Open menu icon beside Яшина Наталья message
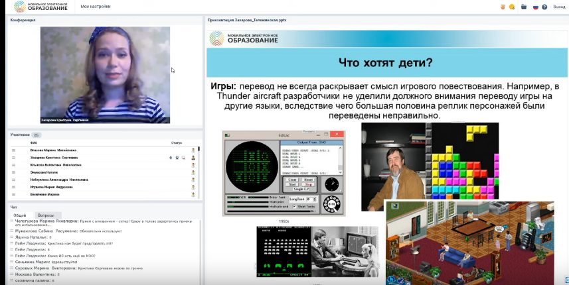 click(x=12, y=237)
